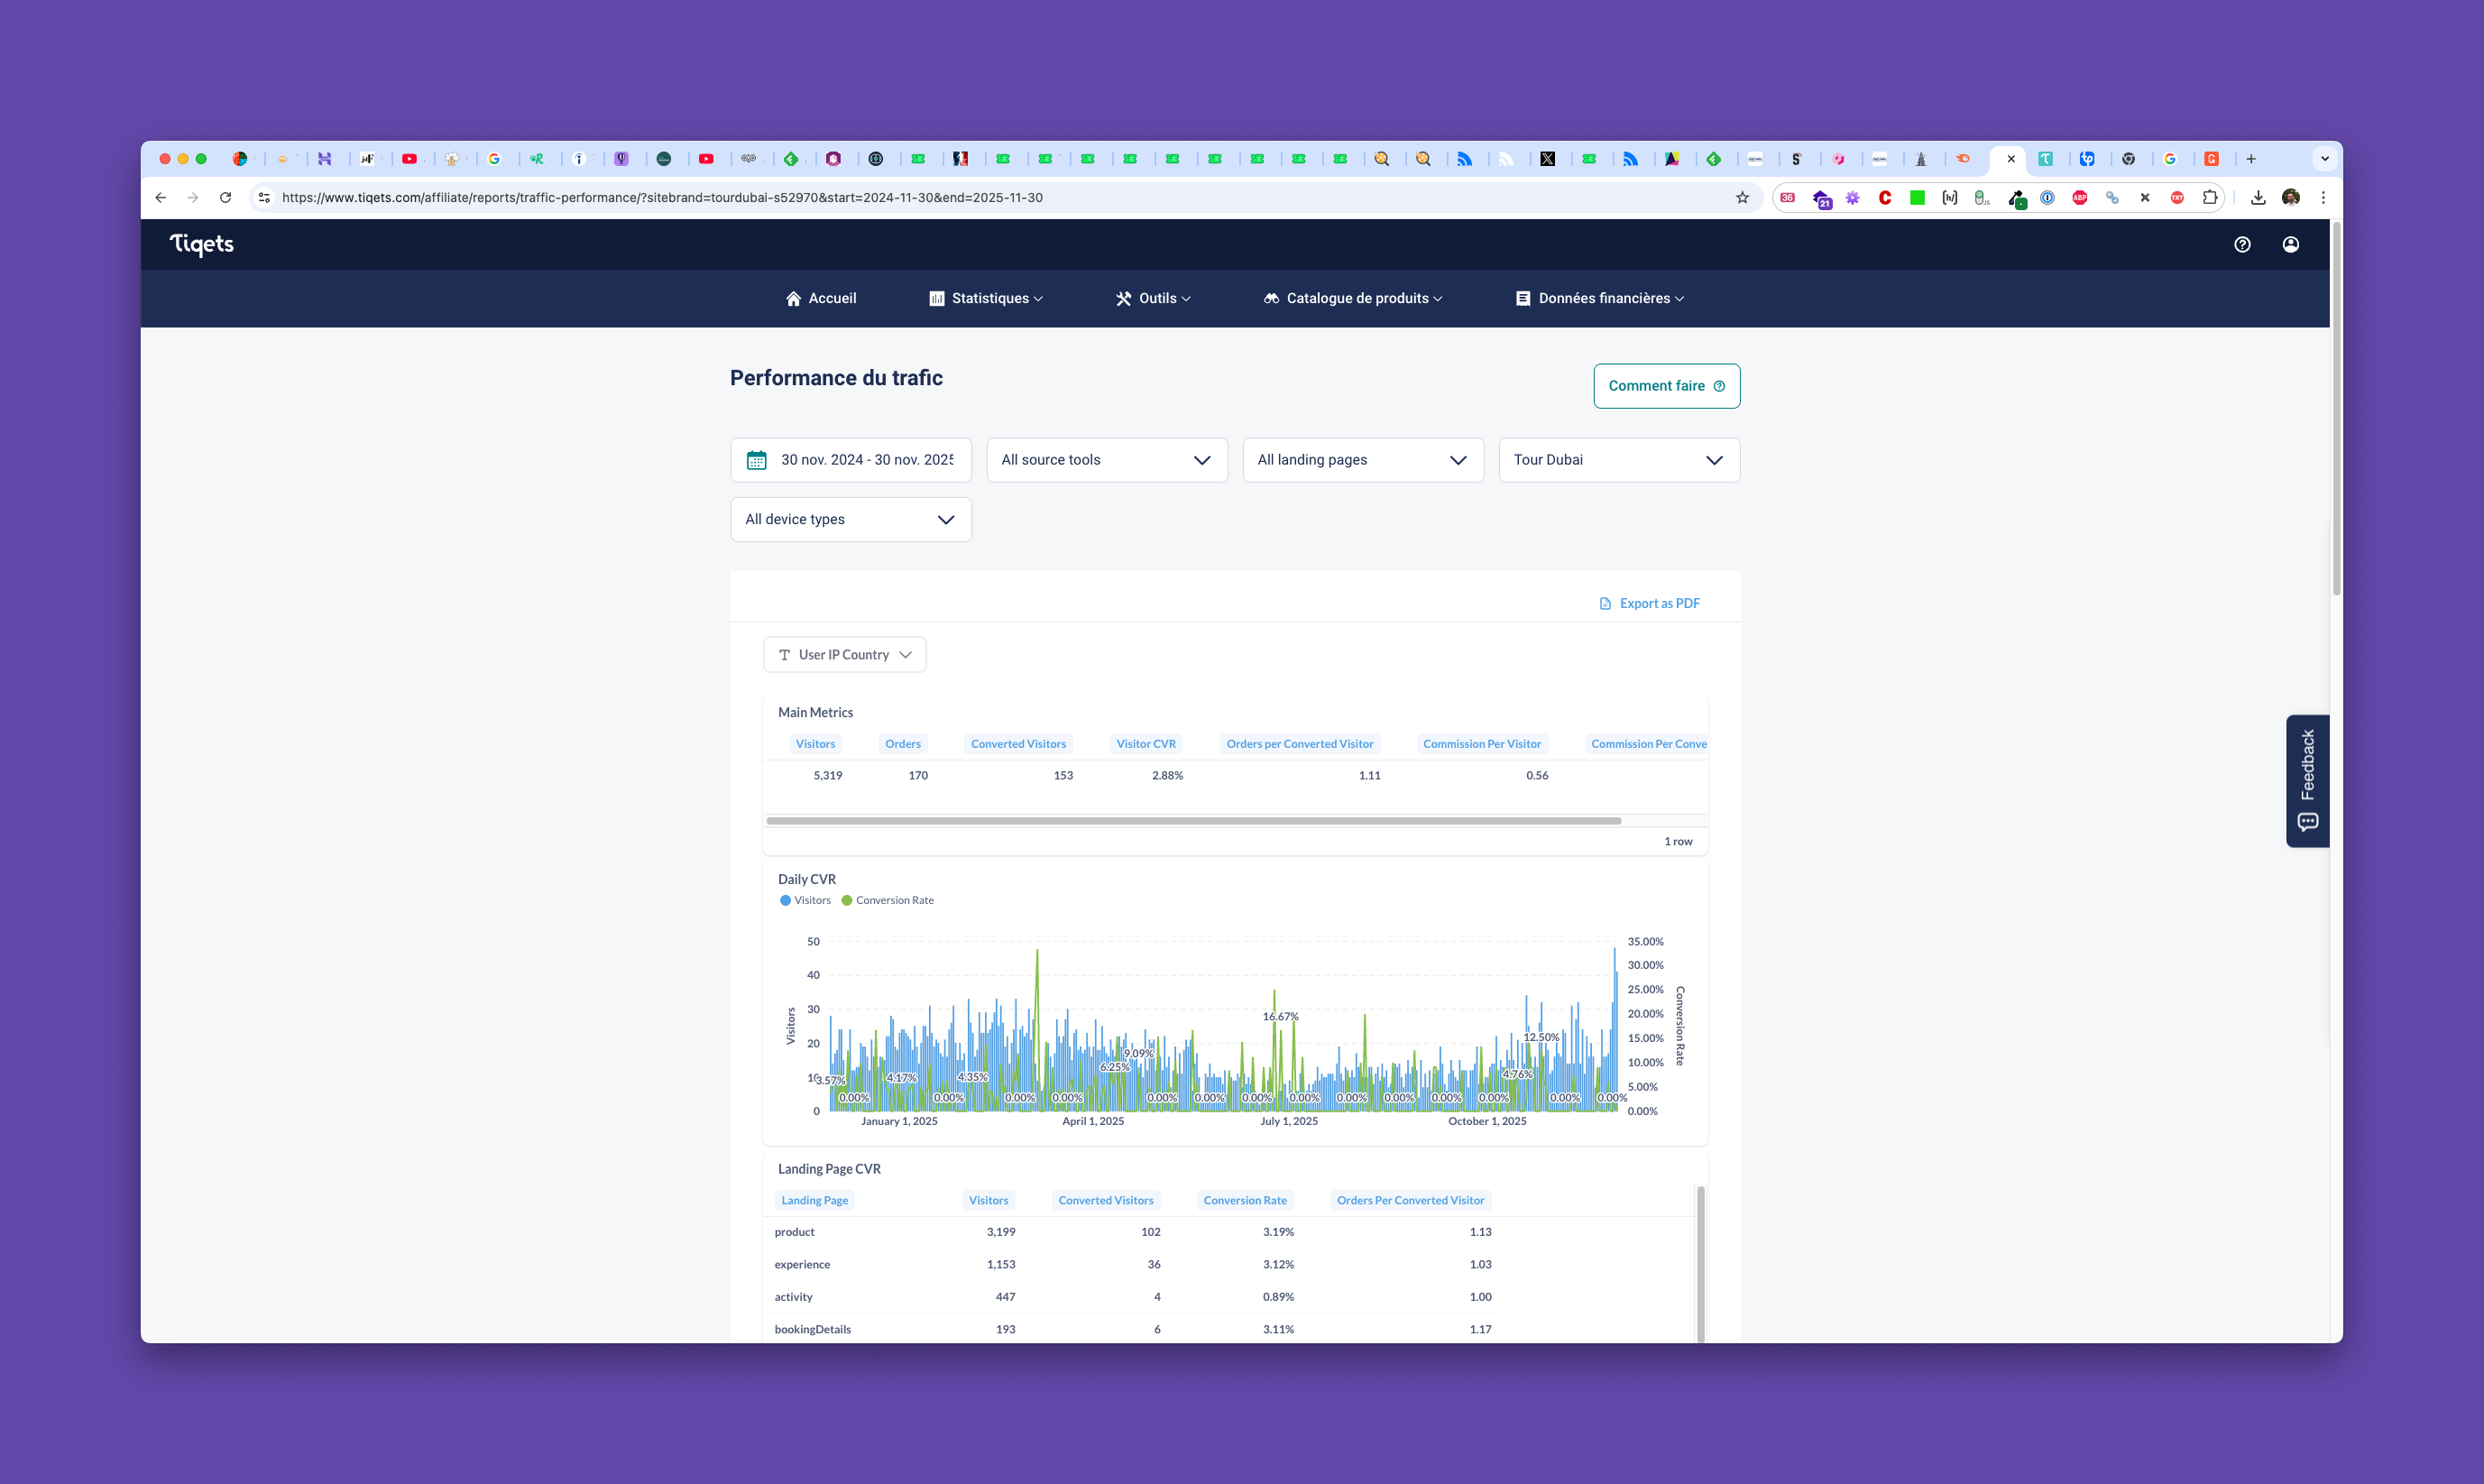Screen dimensions: 2484x1484
Task: Click the Tiqets logo
Action: (202, 244)
